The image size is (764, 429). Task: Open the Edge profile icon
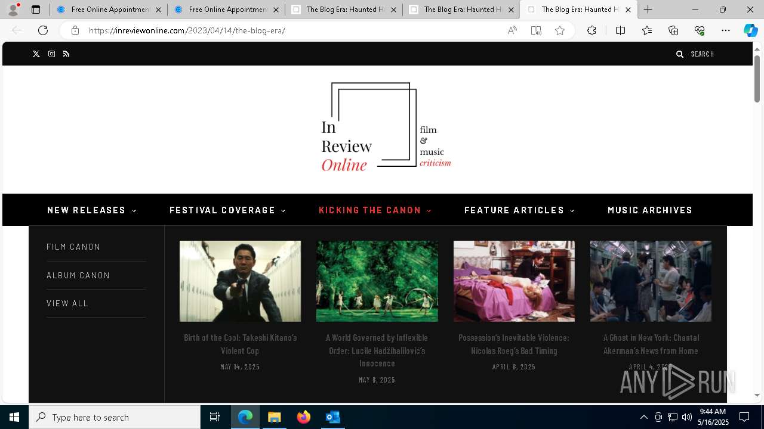[13, 10]
